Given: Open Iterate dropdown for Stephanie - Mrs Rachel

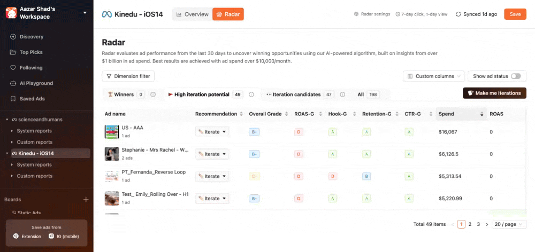Looking at the screenshot, I should [212, 154].
